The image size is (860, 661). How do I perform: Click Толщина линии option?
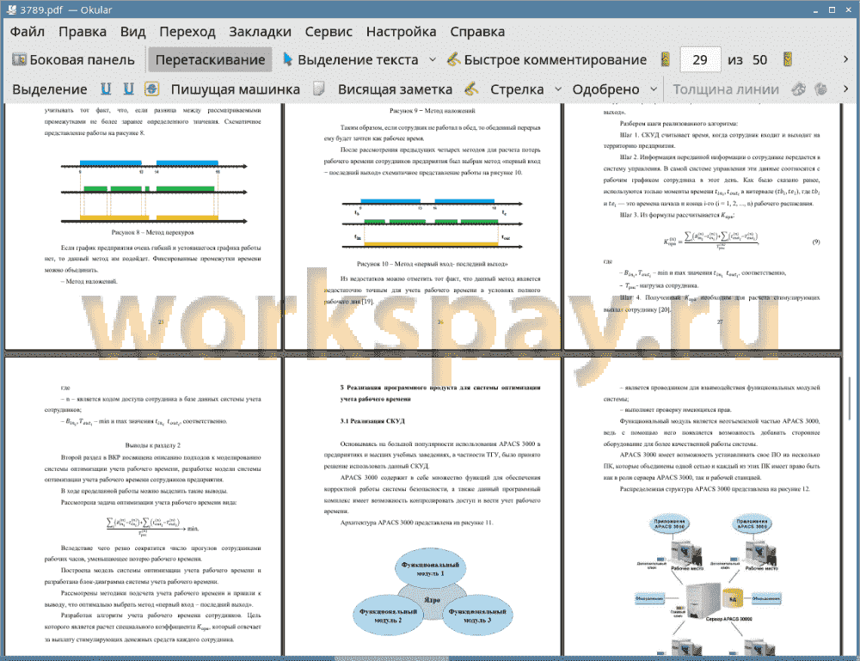[726, 89]
